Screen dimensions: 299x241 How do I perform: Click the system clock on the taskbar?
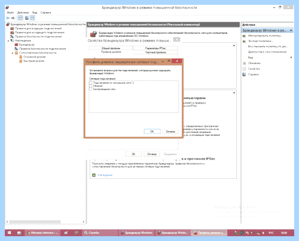[284, 233]
